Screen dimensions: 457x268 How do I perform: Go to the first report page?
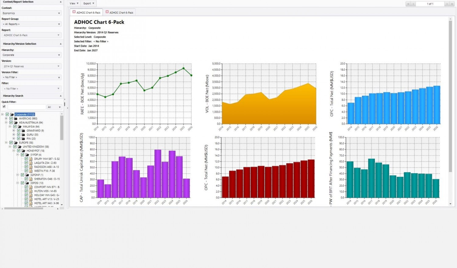tap(408, 4)
